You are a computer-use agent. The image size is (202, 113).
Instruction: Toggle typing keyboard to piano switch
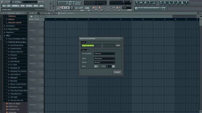point(94,8)
